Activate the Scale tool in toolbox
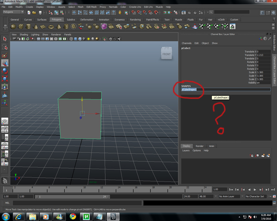Image resolution: width=277 pixels, height=221 pixels. (x=5, y=79)
